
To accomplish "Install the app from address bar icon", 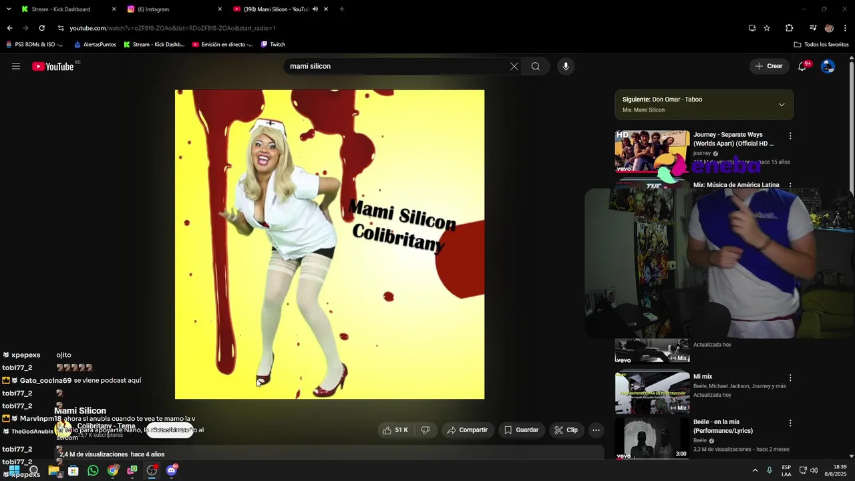I will [x=752, y=28].
